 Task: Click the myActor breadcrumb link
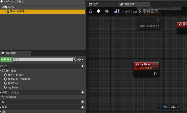coord(130,11)
